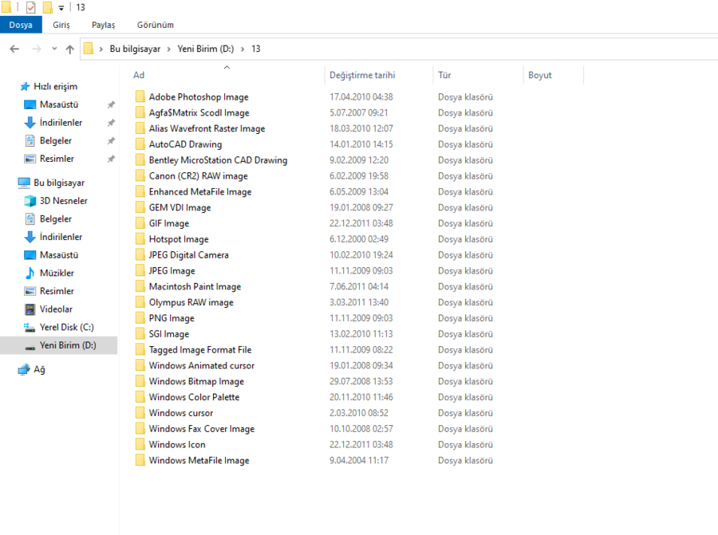
Task: Open İndirilenler under Hızlı erişim
Action: (61, 123)
